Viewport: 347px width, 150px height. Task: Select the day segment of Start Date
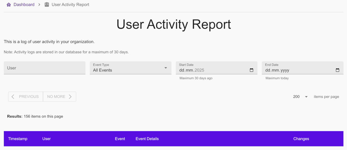tap(182, 70)
